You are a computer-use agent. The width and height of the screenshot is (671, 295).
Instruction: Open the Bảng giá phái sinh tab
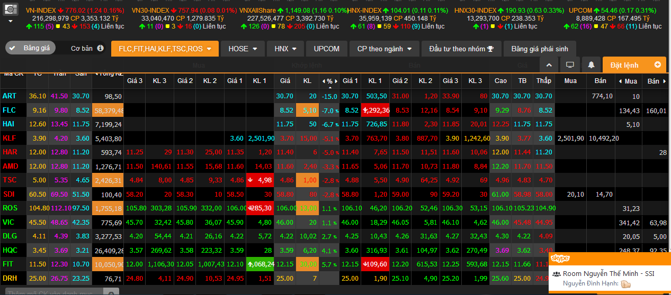(x=540, y=49)
